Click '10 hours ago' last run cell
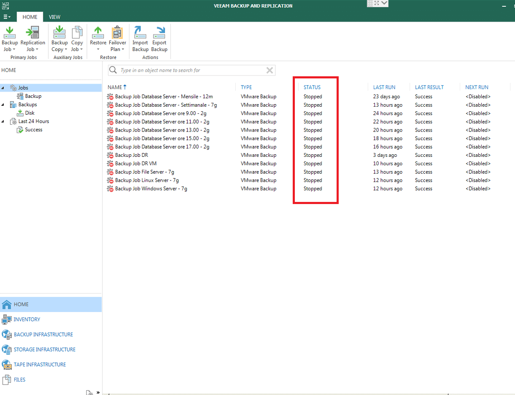Screen dimensions: 515x395 [x=388, y=164]
